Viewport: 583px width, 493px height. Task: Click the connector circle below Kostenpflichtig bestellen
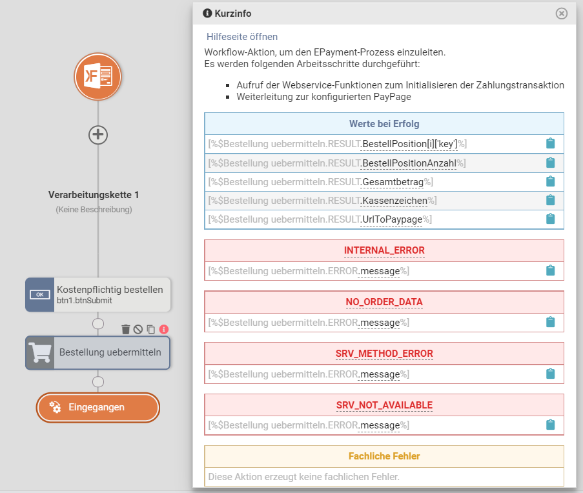click(98, 323)
